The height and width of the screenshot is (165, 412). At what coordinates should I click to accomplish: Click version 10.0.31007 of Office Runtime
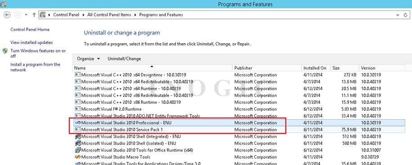[371, 150]
